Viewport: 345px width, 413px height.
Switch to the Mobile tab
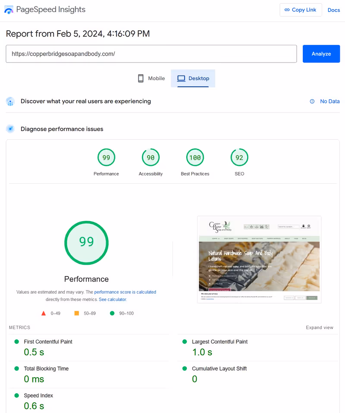[x=151, y=78]
